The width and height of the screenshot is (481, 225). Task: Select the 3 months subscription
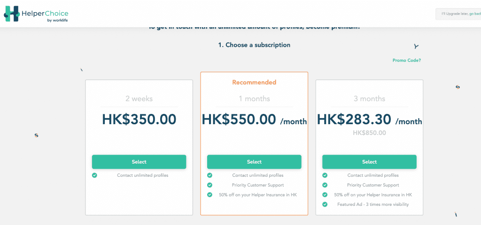pyautogui.click(x=369, y=162)
